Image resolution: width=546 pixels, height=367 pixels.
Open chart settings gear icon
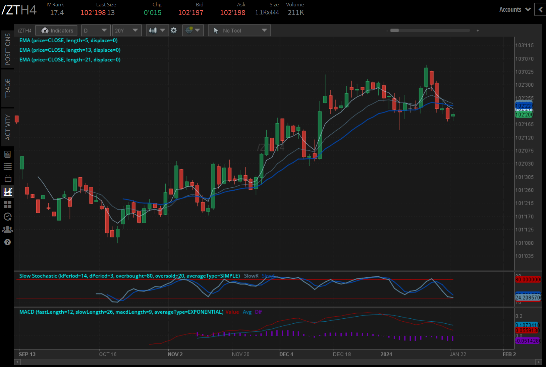point(174,31)
